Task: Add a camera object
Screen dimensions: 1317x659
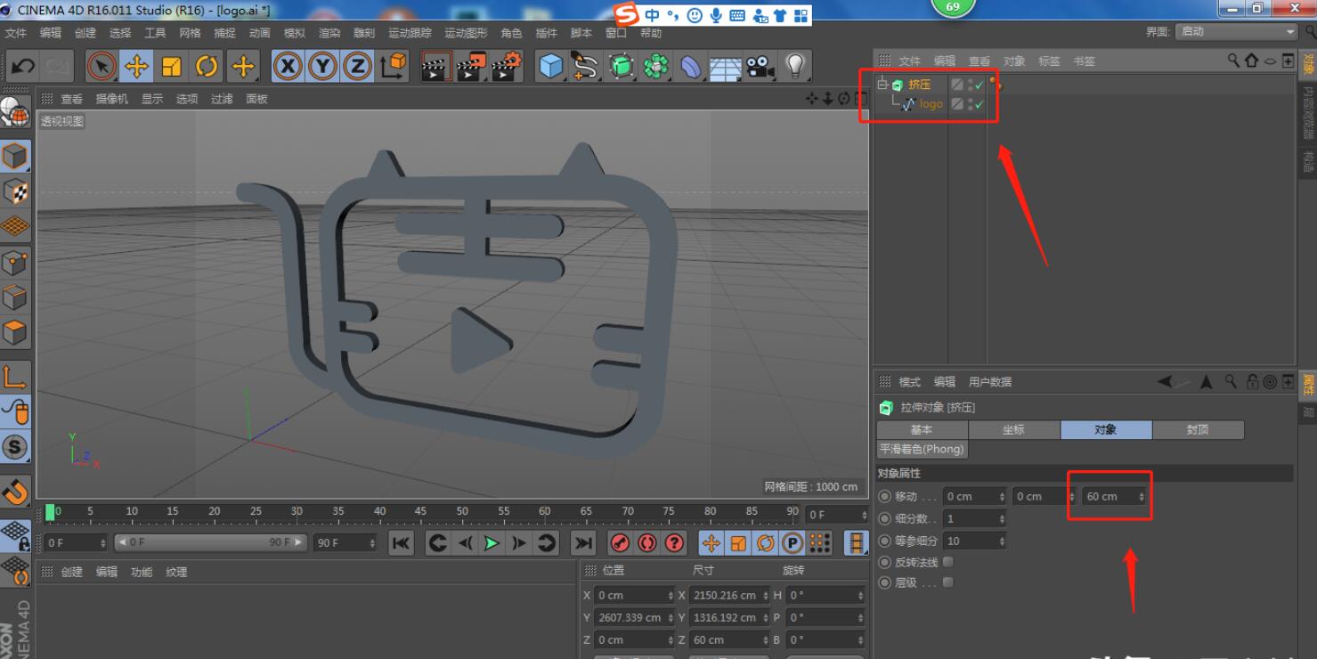Action: [760, 66]
